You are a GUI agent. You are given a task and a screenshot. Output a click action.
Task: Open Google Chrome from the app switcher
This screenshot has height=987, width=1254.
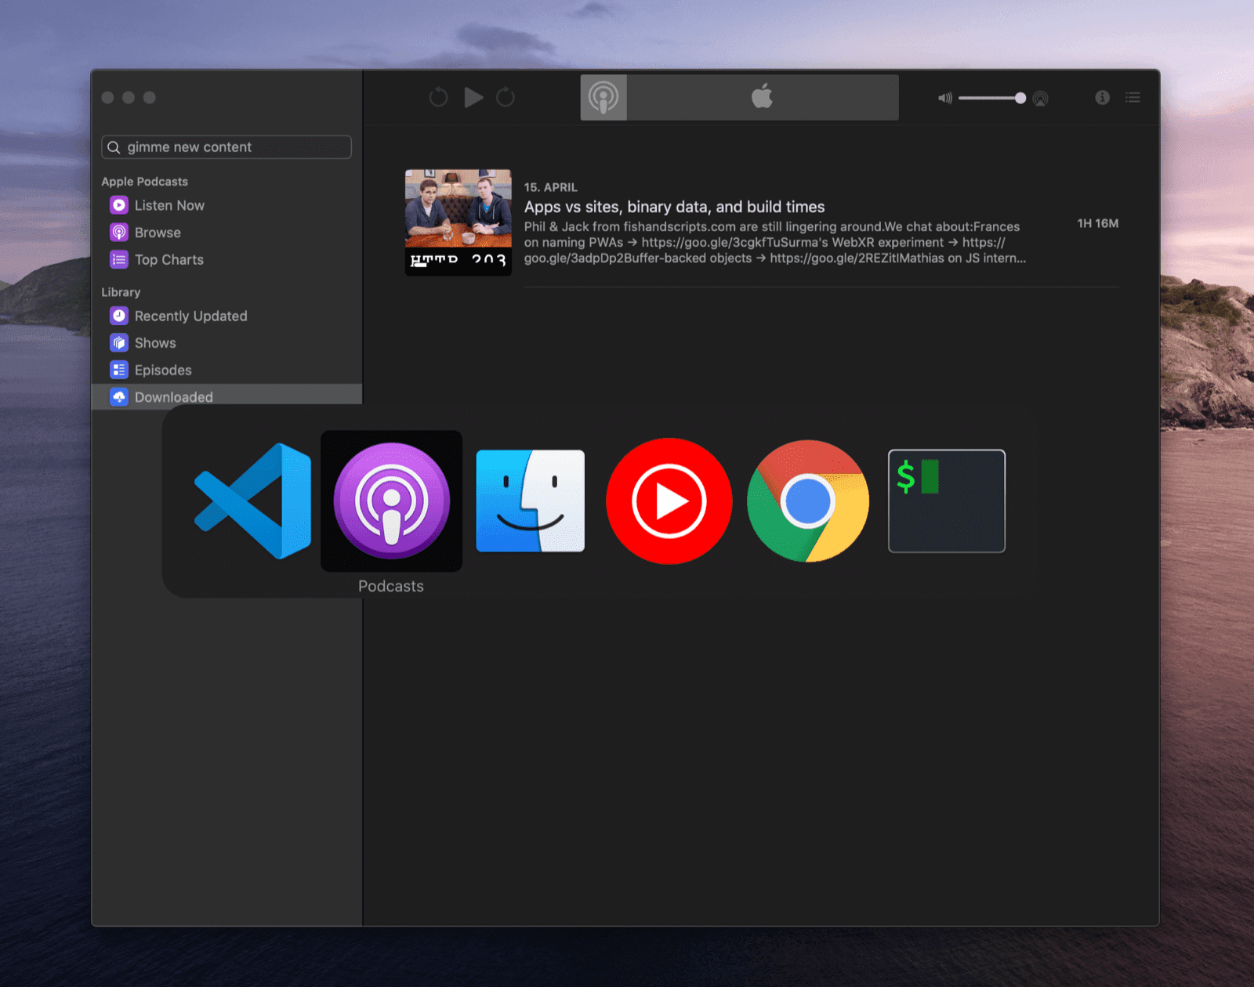806,501
